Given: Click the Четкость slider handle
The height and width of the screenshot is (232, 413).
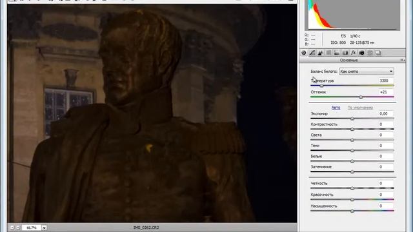Looking at the screenshot, I should pos(352,188).
